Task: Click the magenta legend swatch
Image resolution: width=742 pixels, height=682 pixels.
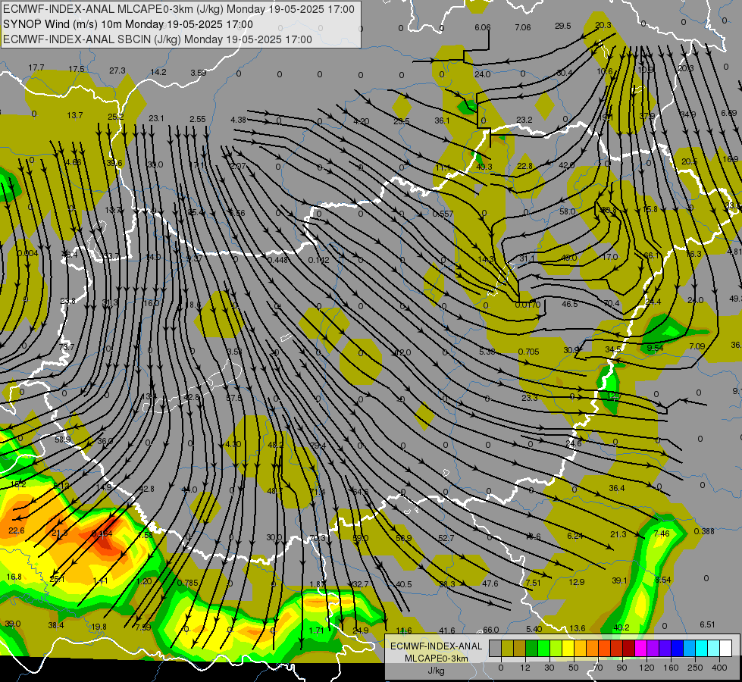Action: pyautogui.click(x=640, y=649)
